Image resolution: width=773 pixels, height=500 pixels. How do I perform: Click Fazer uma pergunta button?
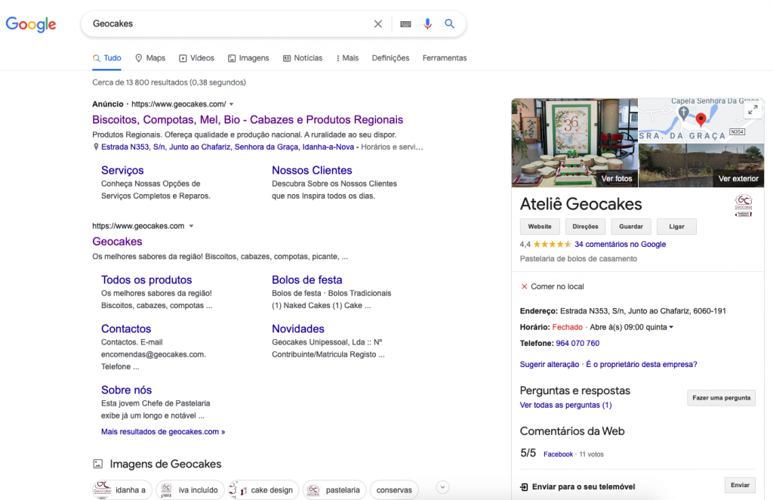pos(721,398)
